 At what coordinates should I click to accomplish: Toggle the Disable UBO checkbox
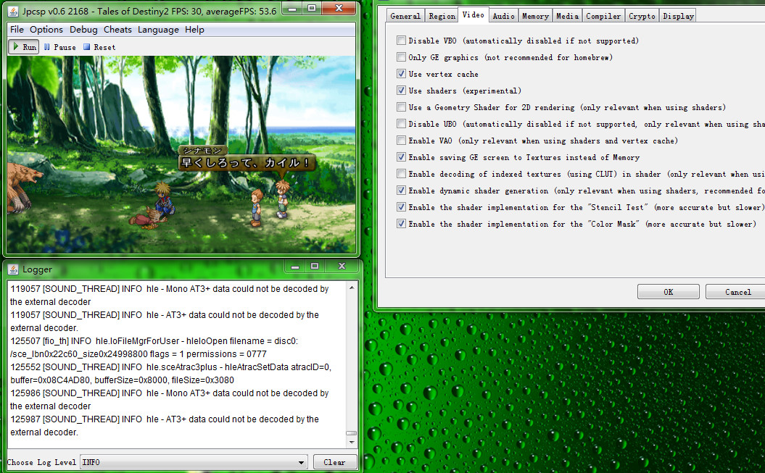(401, 124)
